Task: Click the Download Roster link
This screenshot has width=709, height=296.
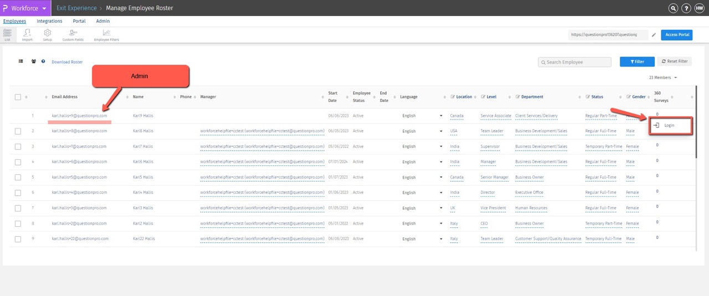Action: (x=67, y=62)
